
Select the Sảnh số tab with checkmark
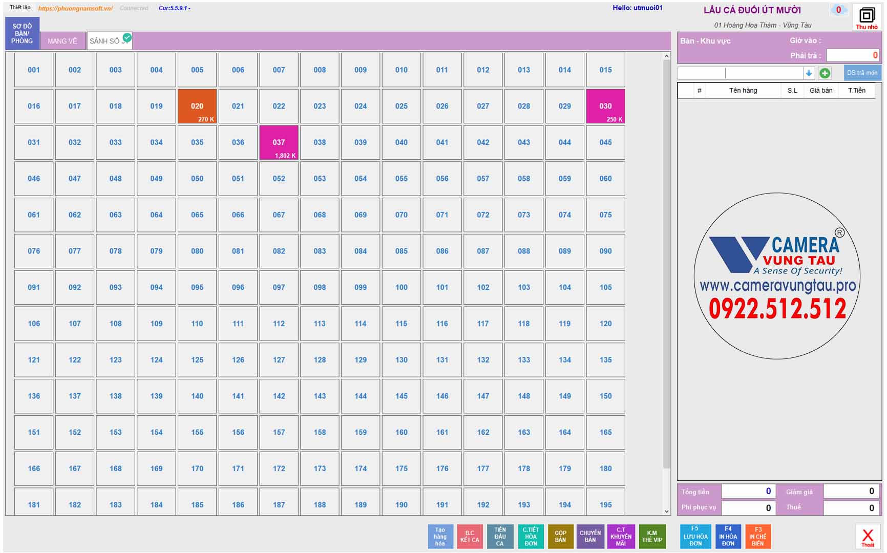pos(110,41)
